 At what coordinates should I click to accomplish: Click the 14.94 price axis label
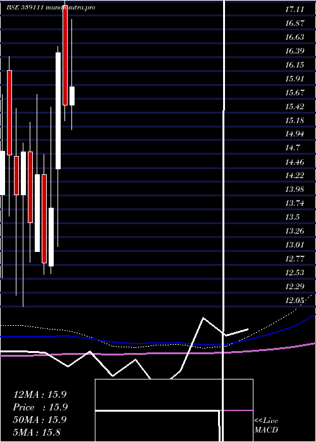(295, 134)
